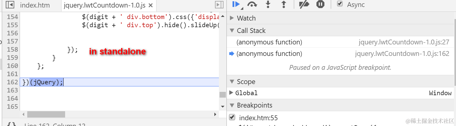Deactivate all breakpoints

pyautogui.click(x=304, y=5)
